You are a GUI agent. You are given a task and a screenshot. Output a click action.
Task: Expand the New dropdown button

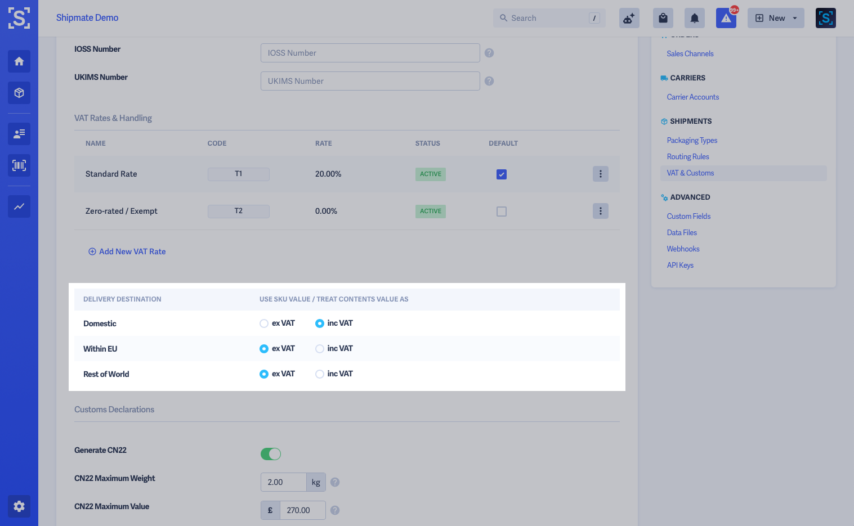coord(776,18)
